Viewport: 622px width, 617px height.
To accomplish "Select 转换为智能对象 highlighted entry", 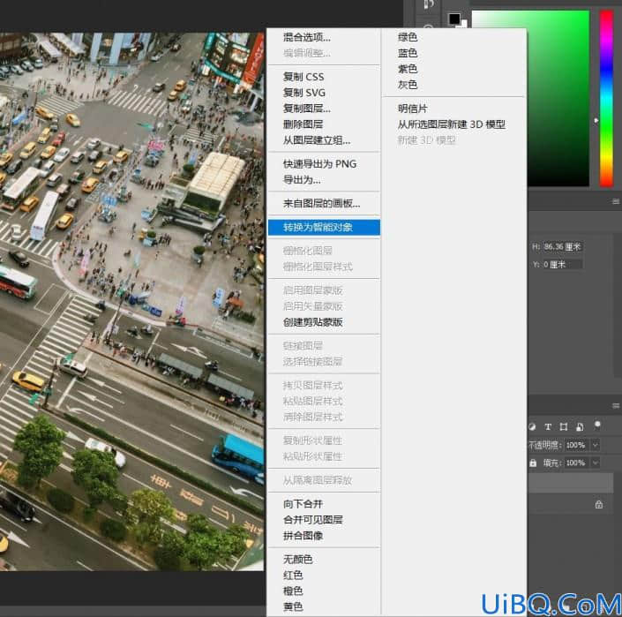I will click(x=324, y=227).
